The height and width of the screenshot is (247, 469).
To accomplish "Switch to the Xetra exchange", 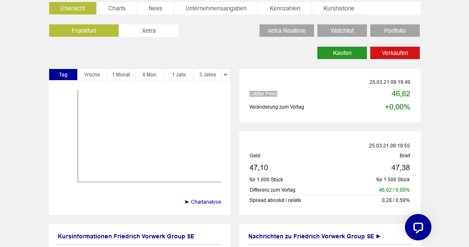I will click(148, 30).
